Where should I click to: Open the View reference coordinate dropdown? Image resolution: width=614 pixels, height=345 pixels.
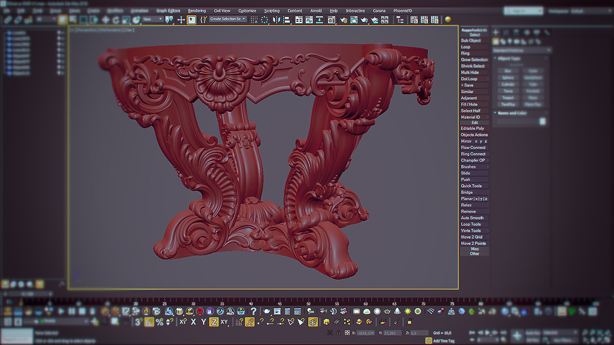(x=152, y=19)
